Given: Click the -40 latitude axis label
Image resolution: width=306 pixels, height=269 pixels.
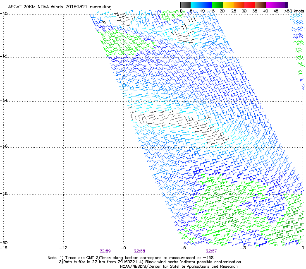Looking at the screenshot, I should 4,14.
